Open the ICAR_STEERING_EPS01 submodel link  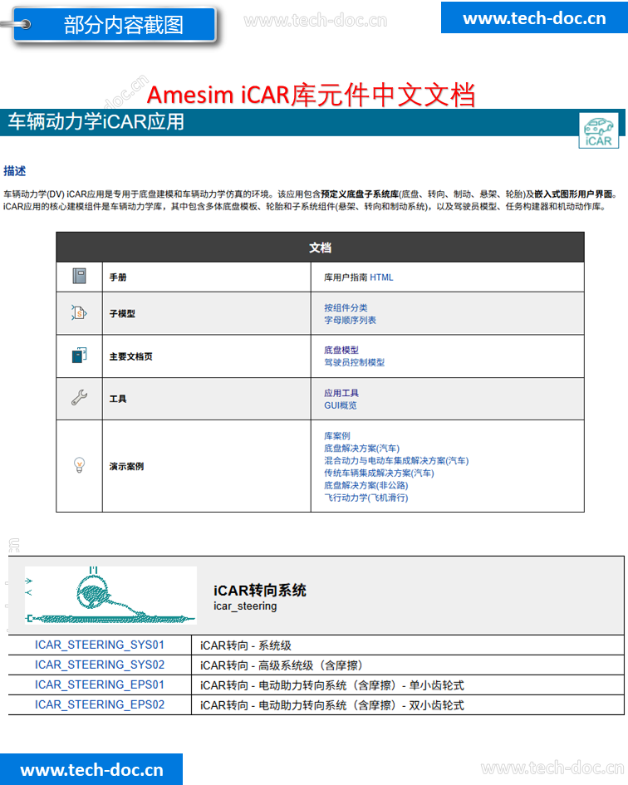(100, 684)
